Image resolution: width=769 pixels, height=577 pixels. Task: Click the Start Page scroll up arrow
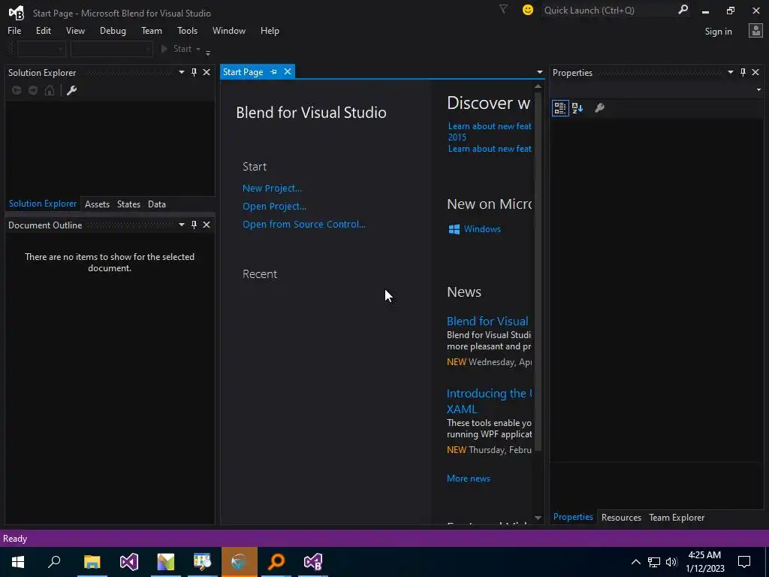(x=538, y=86)
